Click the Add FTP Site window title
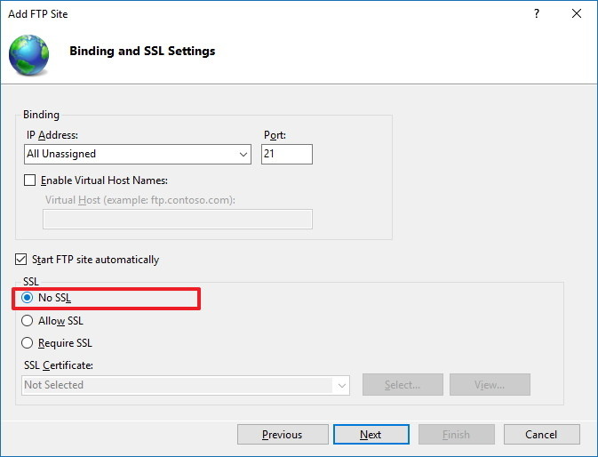 pos(38,14)
